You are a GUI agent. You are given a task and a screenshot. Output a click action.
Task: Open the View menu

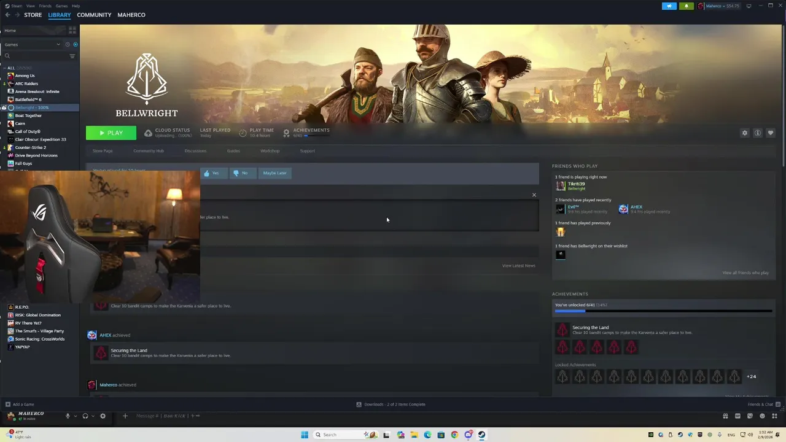(31, 6)
